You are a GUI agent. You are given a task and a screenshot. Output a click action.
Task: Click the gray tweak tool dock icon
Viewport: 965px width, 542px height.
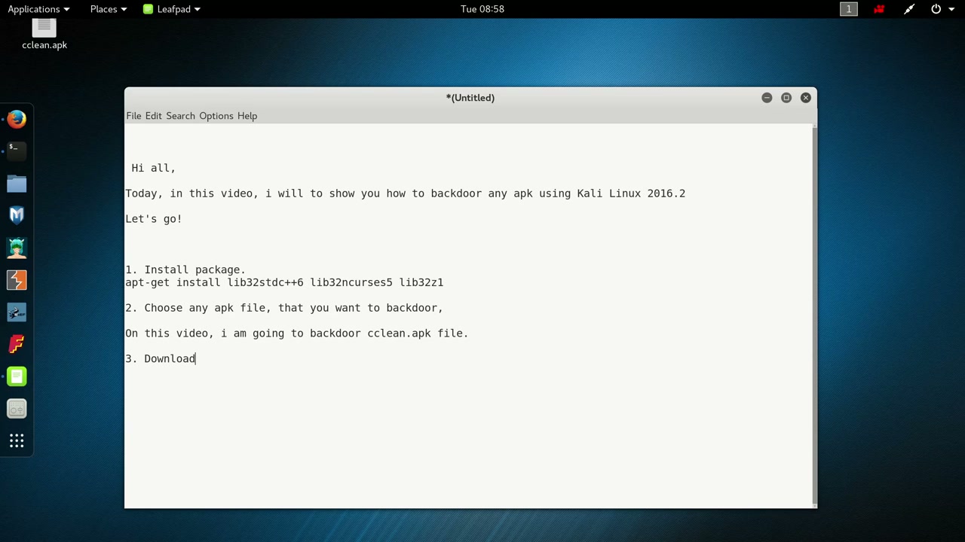[17, 409]
